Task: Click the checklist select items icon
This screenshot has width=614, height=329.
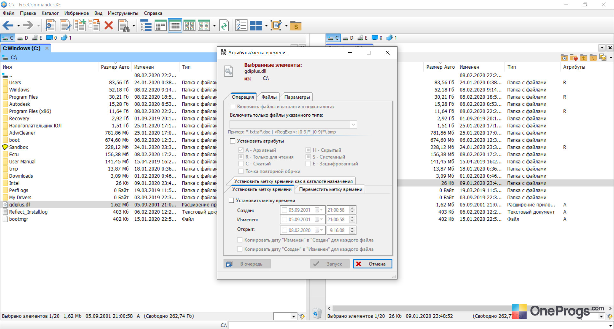Action: 241,26
